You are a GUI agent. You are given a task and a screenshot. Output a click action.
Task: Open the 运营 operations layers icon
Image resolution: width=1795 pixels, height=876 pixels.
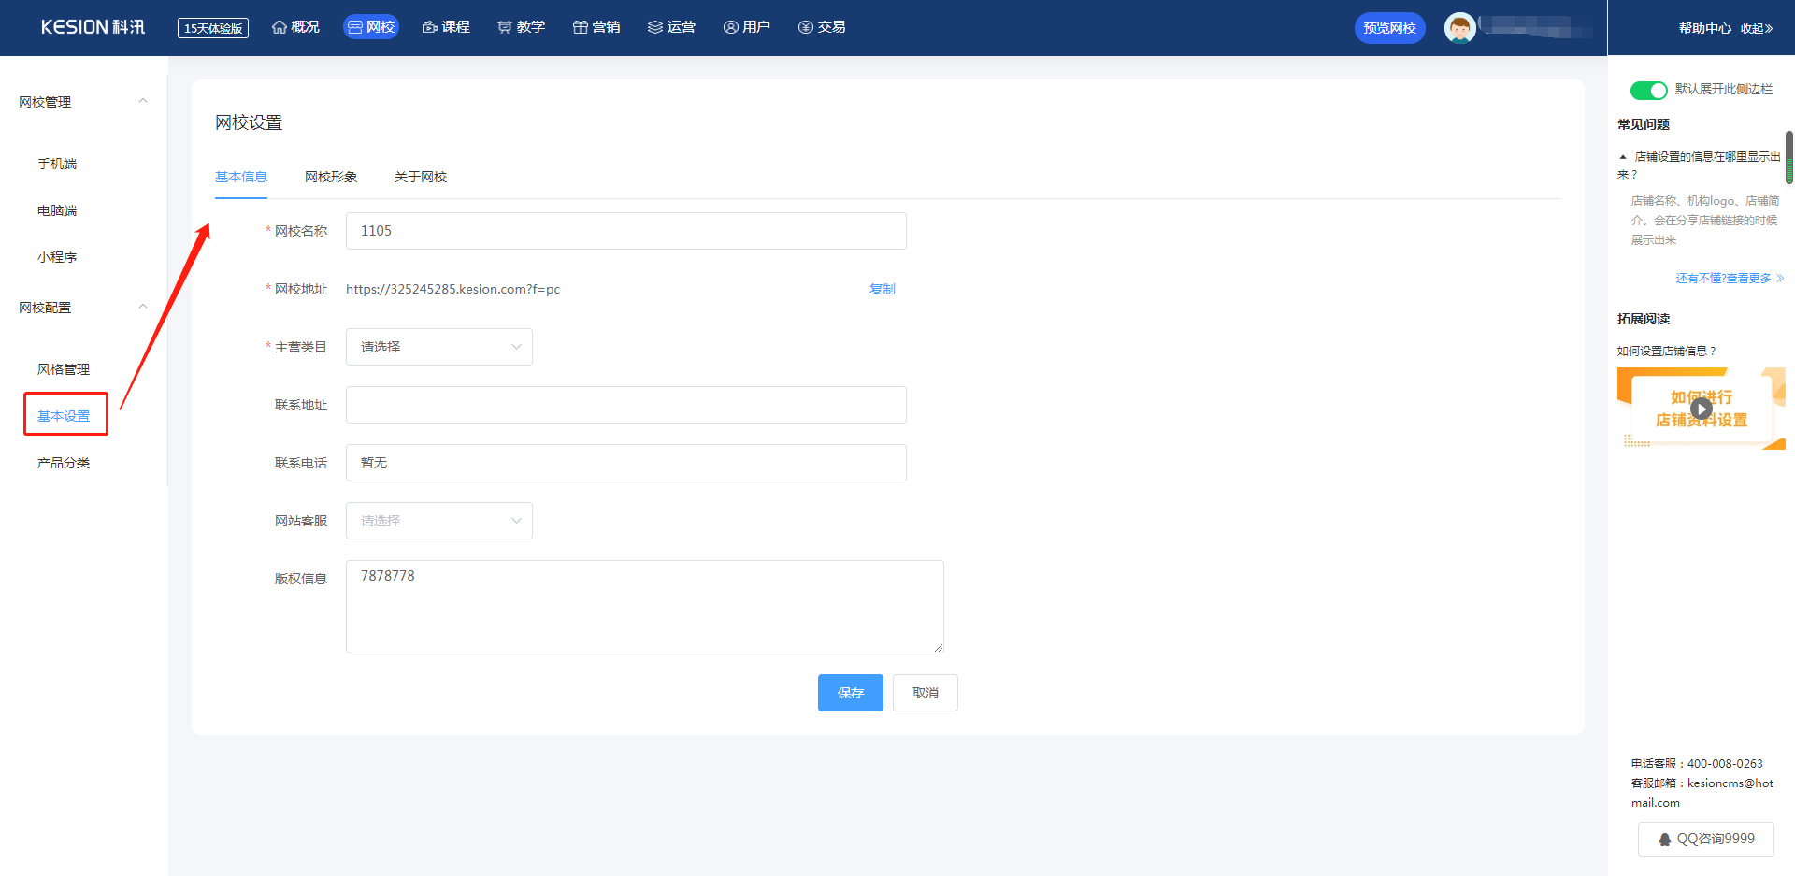[655, 27]
